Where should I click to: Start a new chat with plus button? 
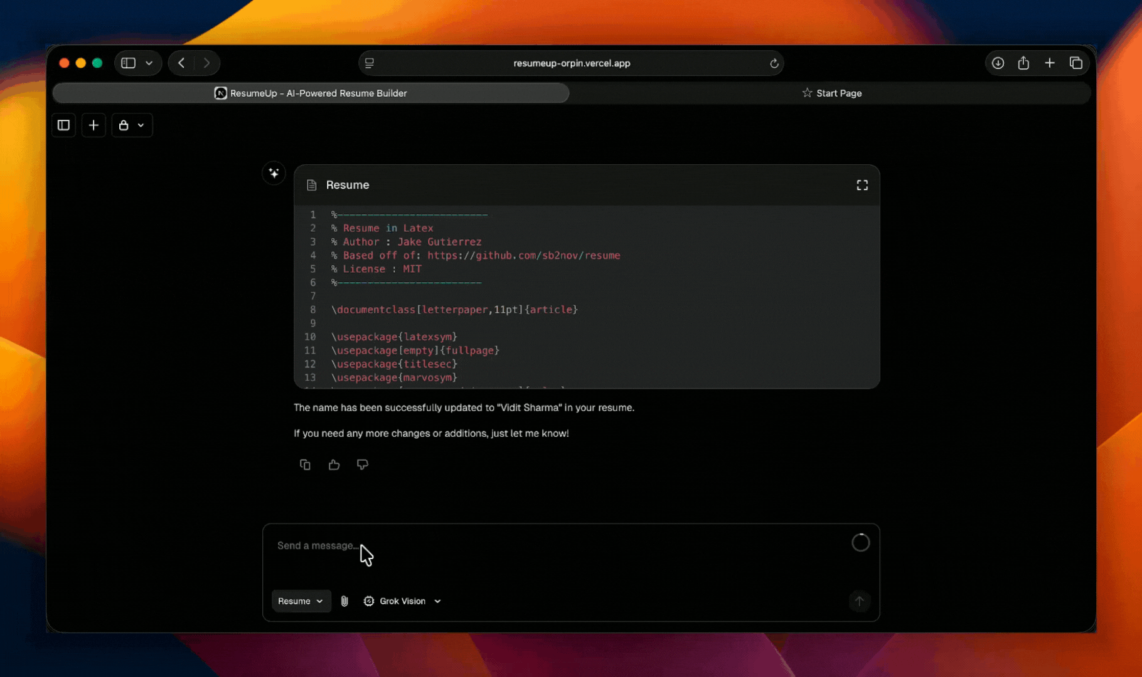pyautogui.click(x=93, y=125)
